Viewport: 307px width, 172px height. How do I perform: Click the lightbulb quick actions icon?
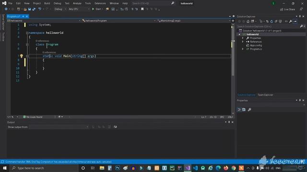tap(22, 56)
